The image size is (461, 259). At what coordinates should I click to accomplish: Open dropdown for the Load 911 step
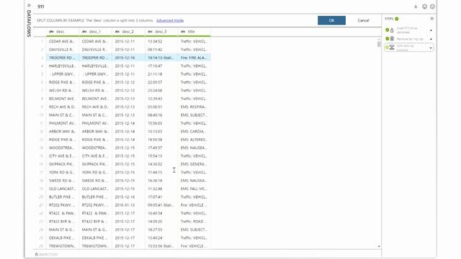[x=431, y=30]
